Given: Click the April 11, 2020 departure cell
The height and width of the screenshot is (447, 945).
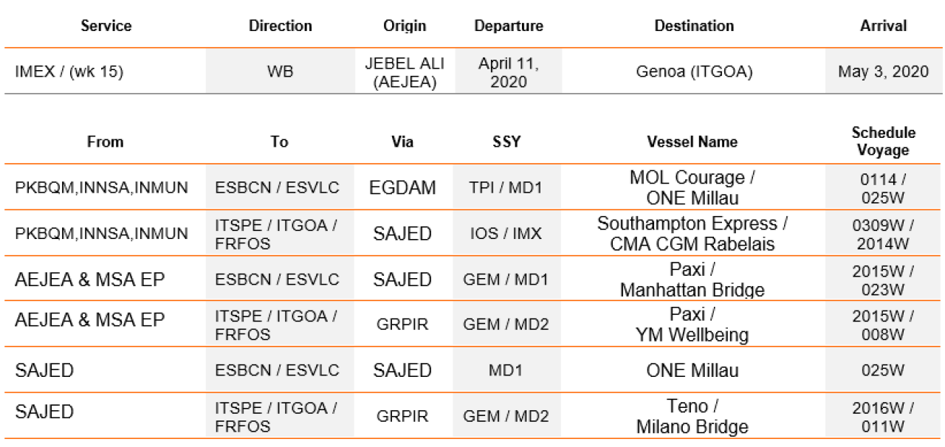Looking at the screenshot, I should pos(508,72).
